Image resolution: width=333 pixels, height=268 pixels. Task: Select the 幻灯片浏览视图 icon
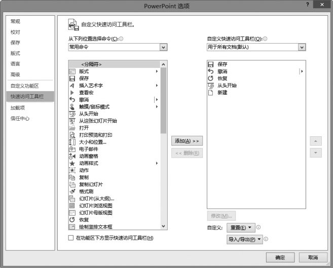[x=72, y=206]
